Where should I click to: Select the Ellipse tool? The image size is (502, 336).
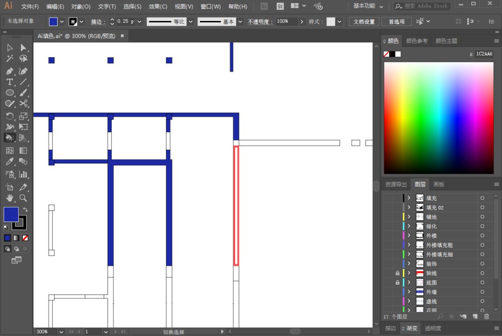[10, 93]
